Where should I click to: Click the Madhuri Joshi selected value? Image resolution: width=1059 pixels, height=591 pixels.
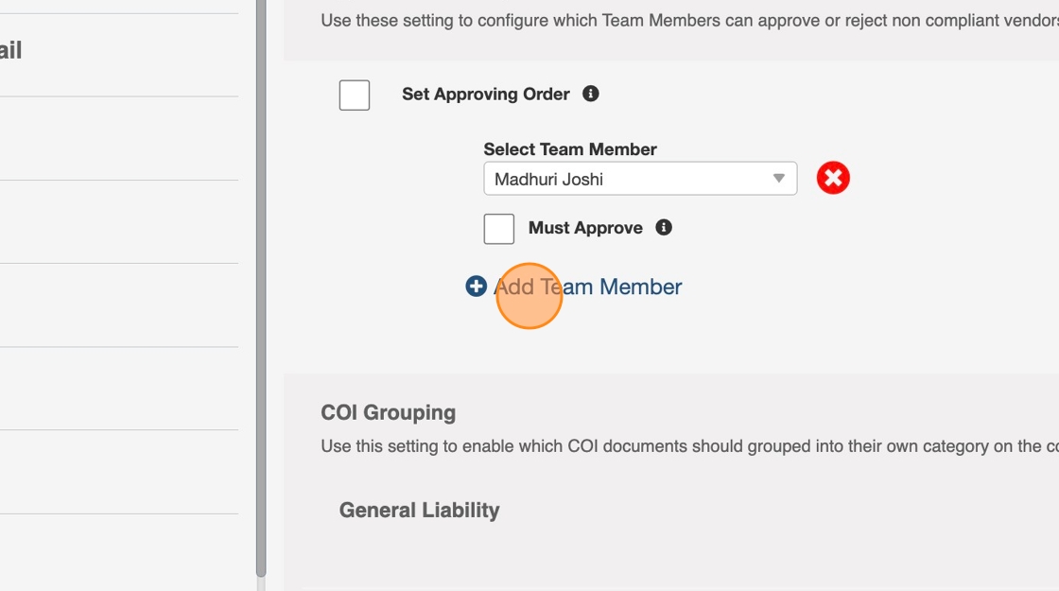coord(548,179)
